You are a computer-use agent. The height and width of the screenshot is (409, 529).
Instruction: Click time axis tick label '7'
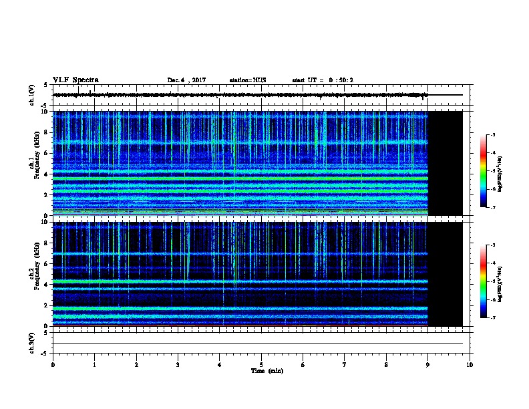pyautogui.click(x=345, y=365)
